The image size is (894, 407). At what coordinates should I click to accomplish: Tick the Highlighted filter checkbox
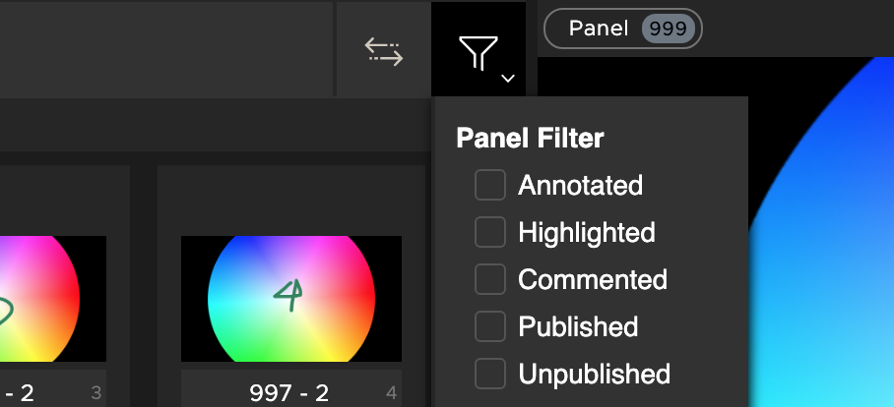[x=490, y=232]
